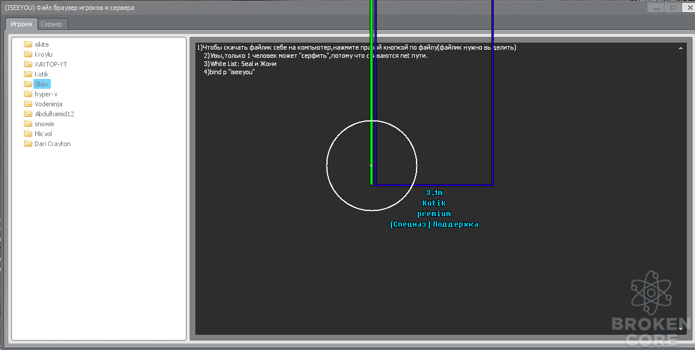Choose the Kotik name in the player list
Screen dimensions: 695x350
coord(41,74)
